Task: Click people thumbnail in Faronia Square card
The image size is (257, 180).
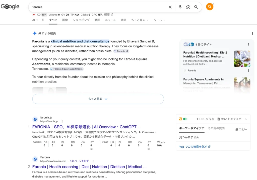Action: click(242, 85)
